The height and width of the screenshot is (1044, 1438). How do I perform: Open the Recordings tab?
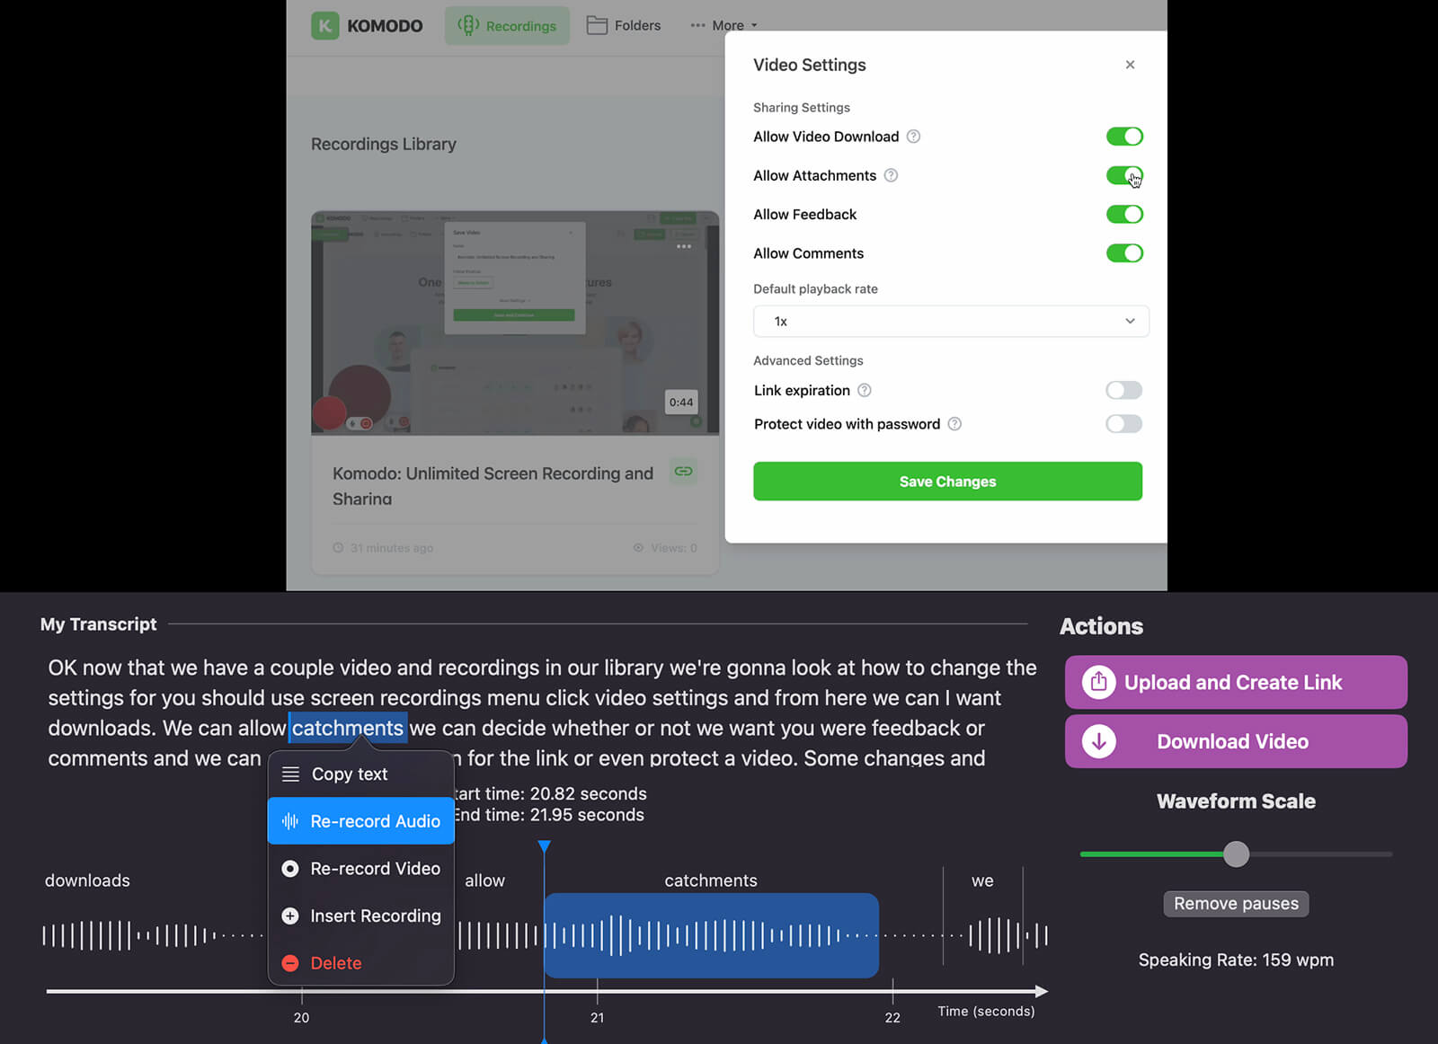508,25
